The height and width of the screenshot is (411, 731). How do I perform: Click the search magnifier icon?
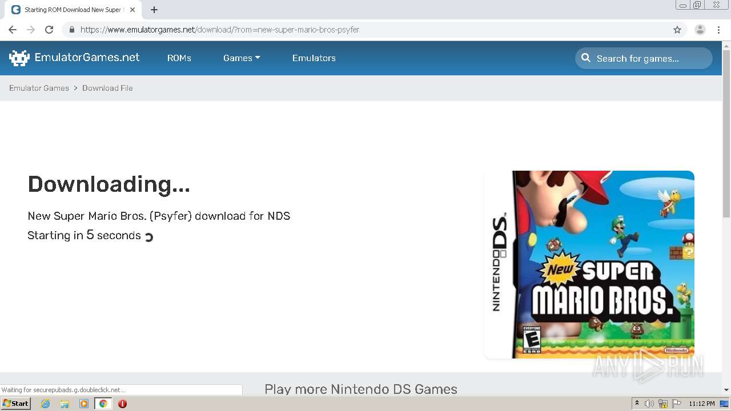click(x=586, y=58)
